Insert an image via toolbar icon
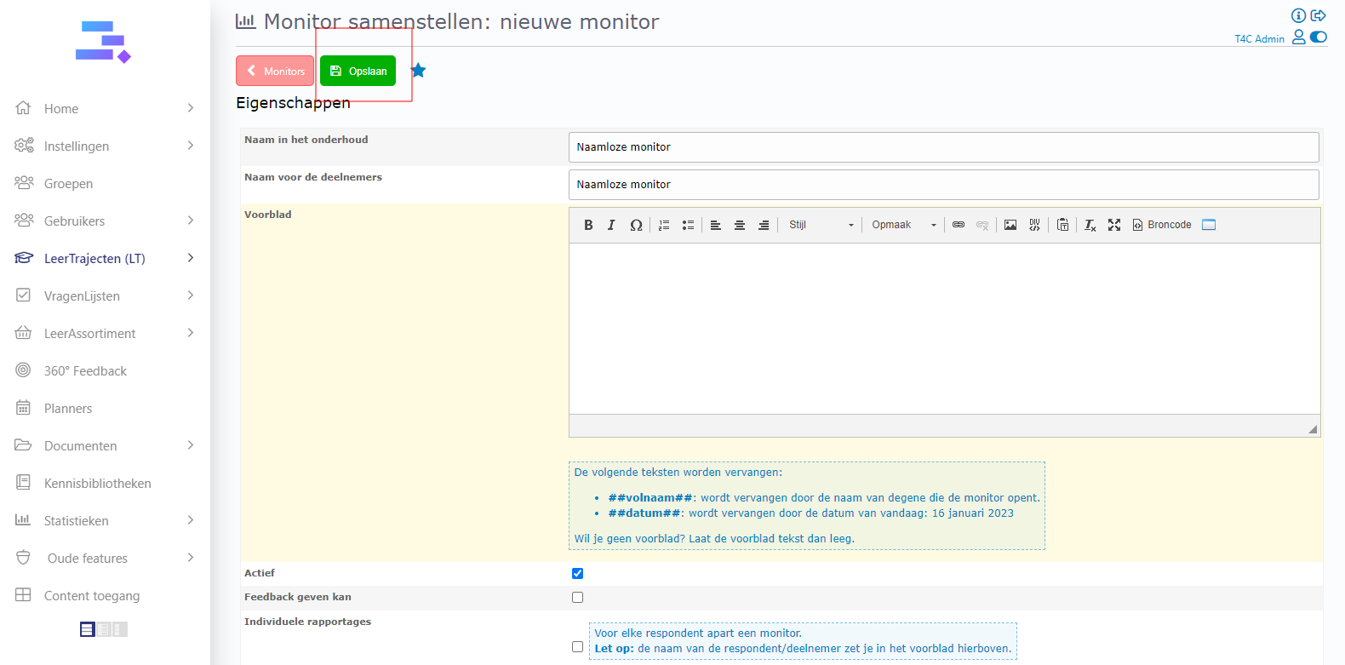This screenshot has width=1345, height=665. click(1010, 225)
